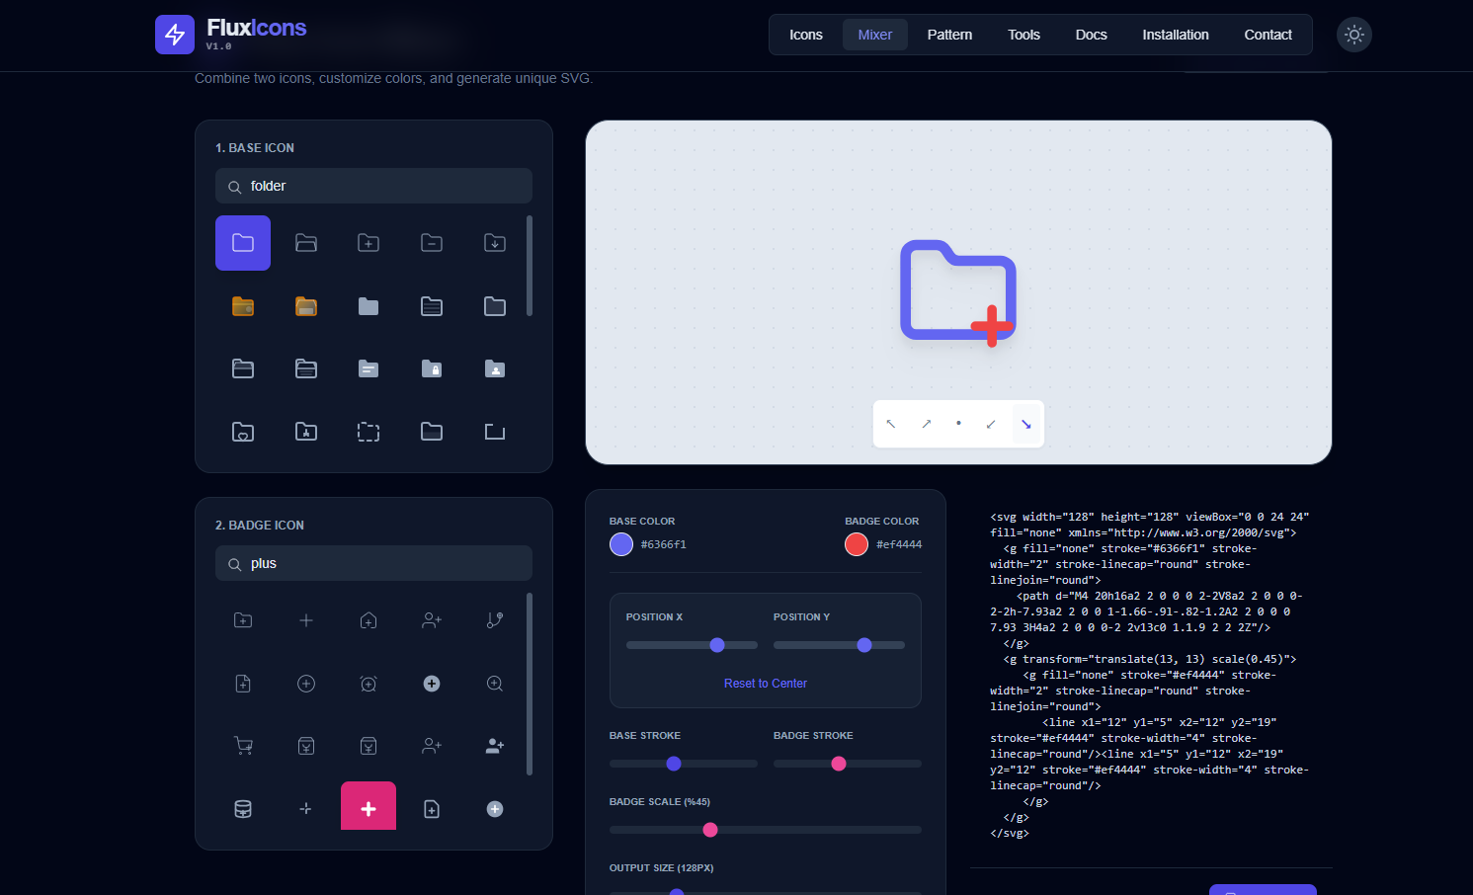Pick the dashed selection folder icon
This screenshot has height=895, width=1473.
point(368,431)
